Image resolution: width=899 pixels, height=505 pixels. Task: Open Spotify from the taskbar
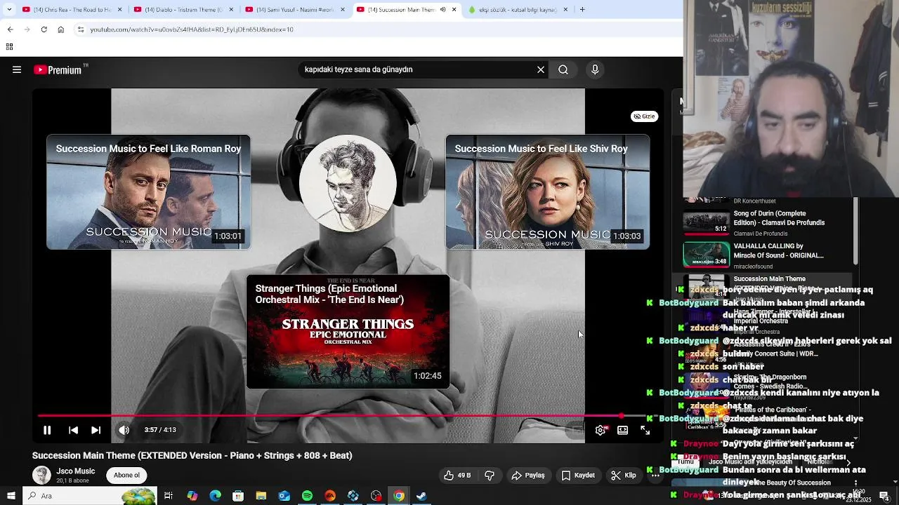[x=307, y=496]
